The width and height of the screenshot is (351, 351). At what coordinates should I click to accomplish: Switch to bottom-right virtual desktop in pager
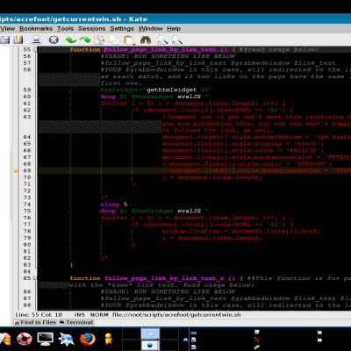(169, 346)
